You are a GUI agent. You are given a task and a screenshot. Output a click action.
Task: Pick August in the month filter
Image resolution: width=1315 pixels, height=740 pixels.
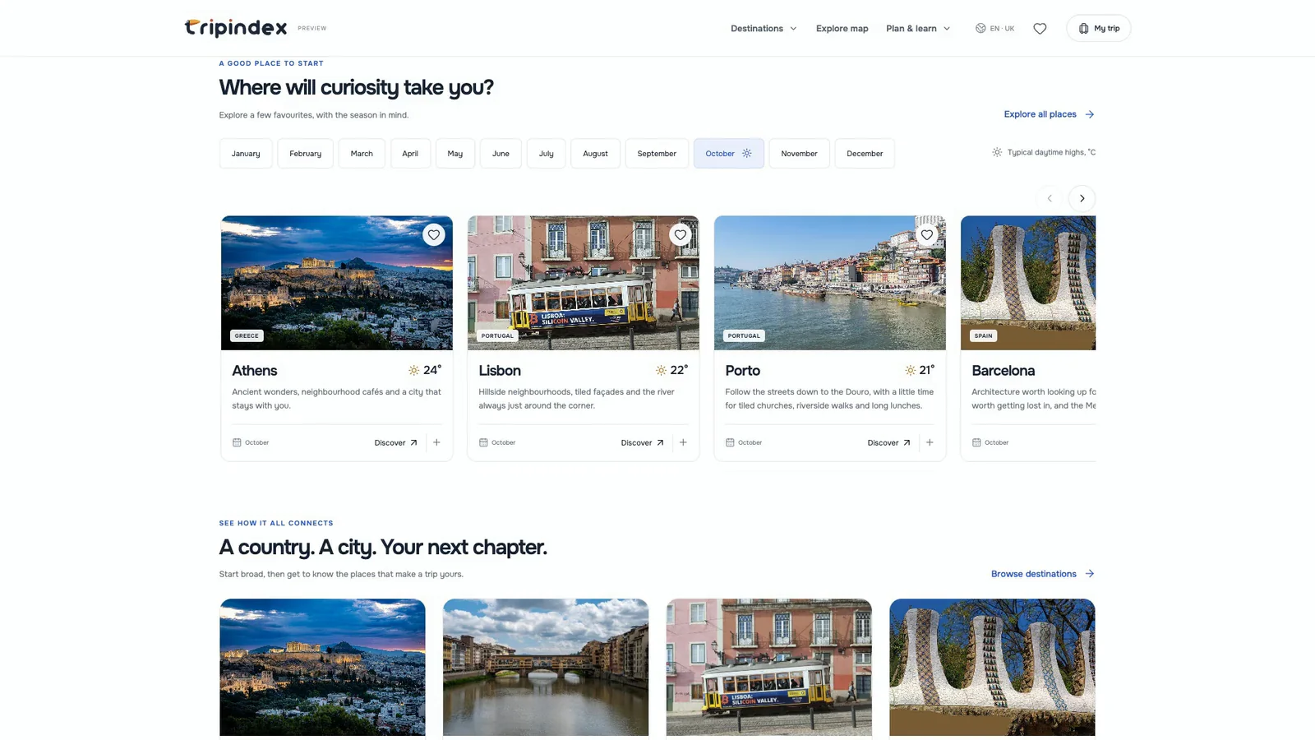[596, 154]
